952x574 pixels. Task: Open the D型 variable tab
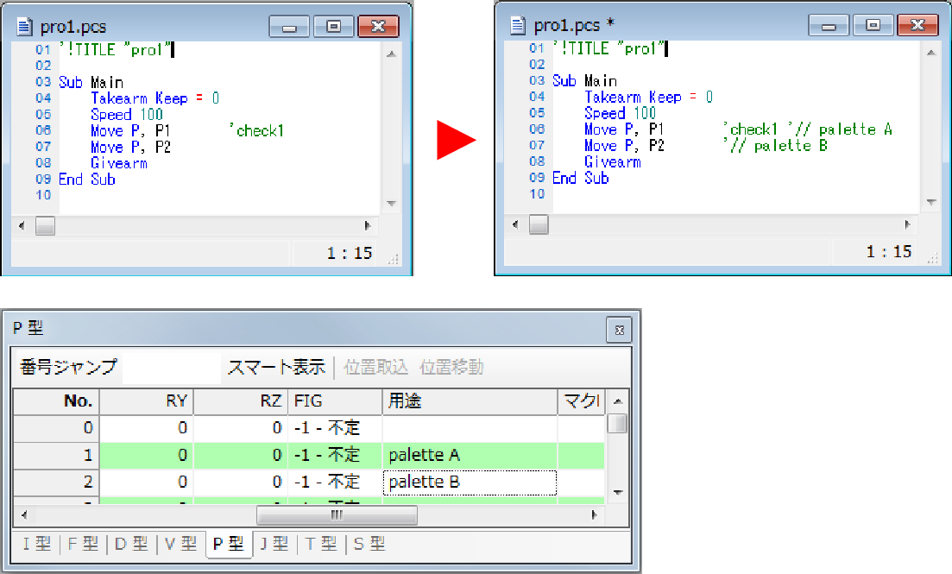coord(131,544)
